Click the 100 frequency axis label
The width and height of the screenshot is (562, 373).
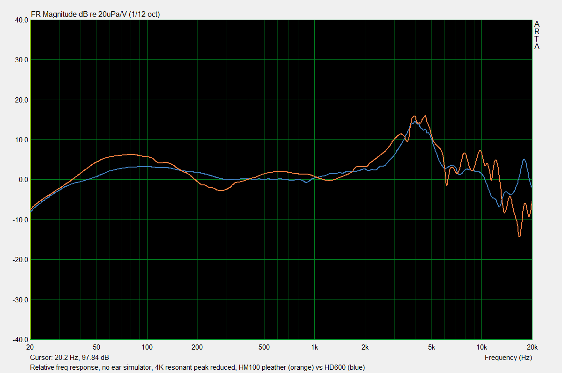point(147,347)
